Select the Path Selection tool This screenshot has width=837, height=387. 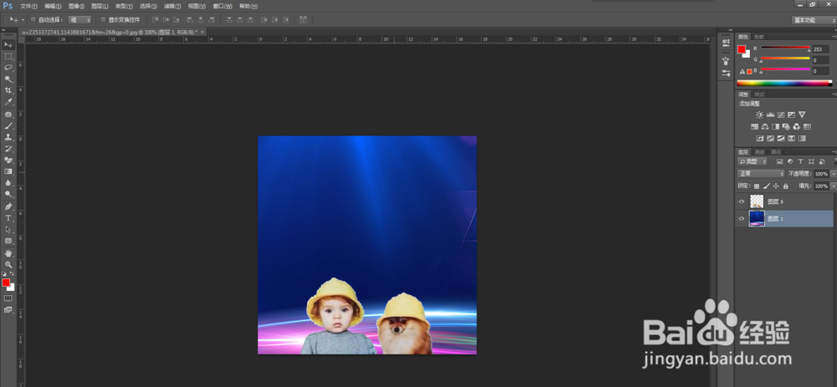click(8, 229)
